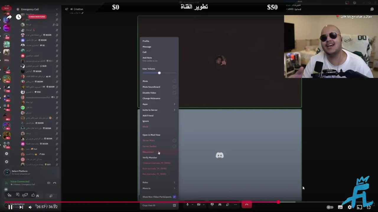Screen dimensions: 378x212
Task: Open more options three-dots in call bar
Action: pos(235,204)
